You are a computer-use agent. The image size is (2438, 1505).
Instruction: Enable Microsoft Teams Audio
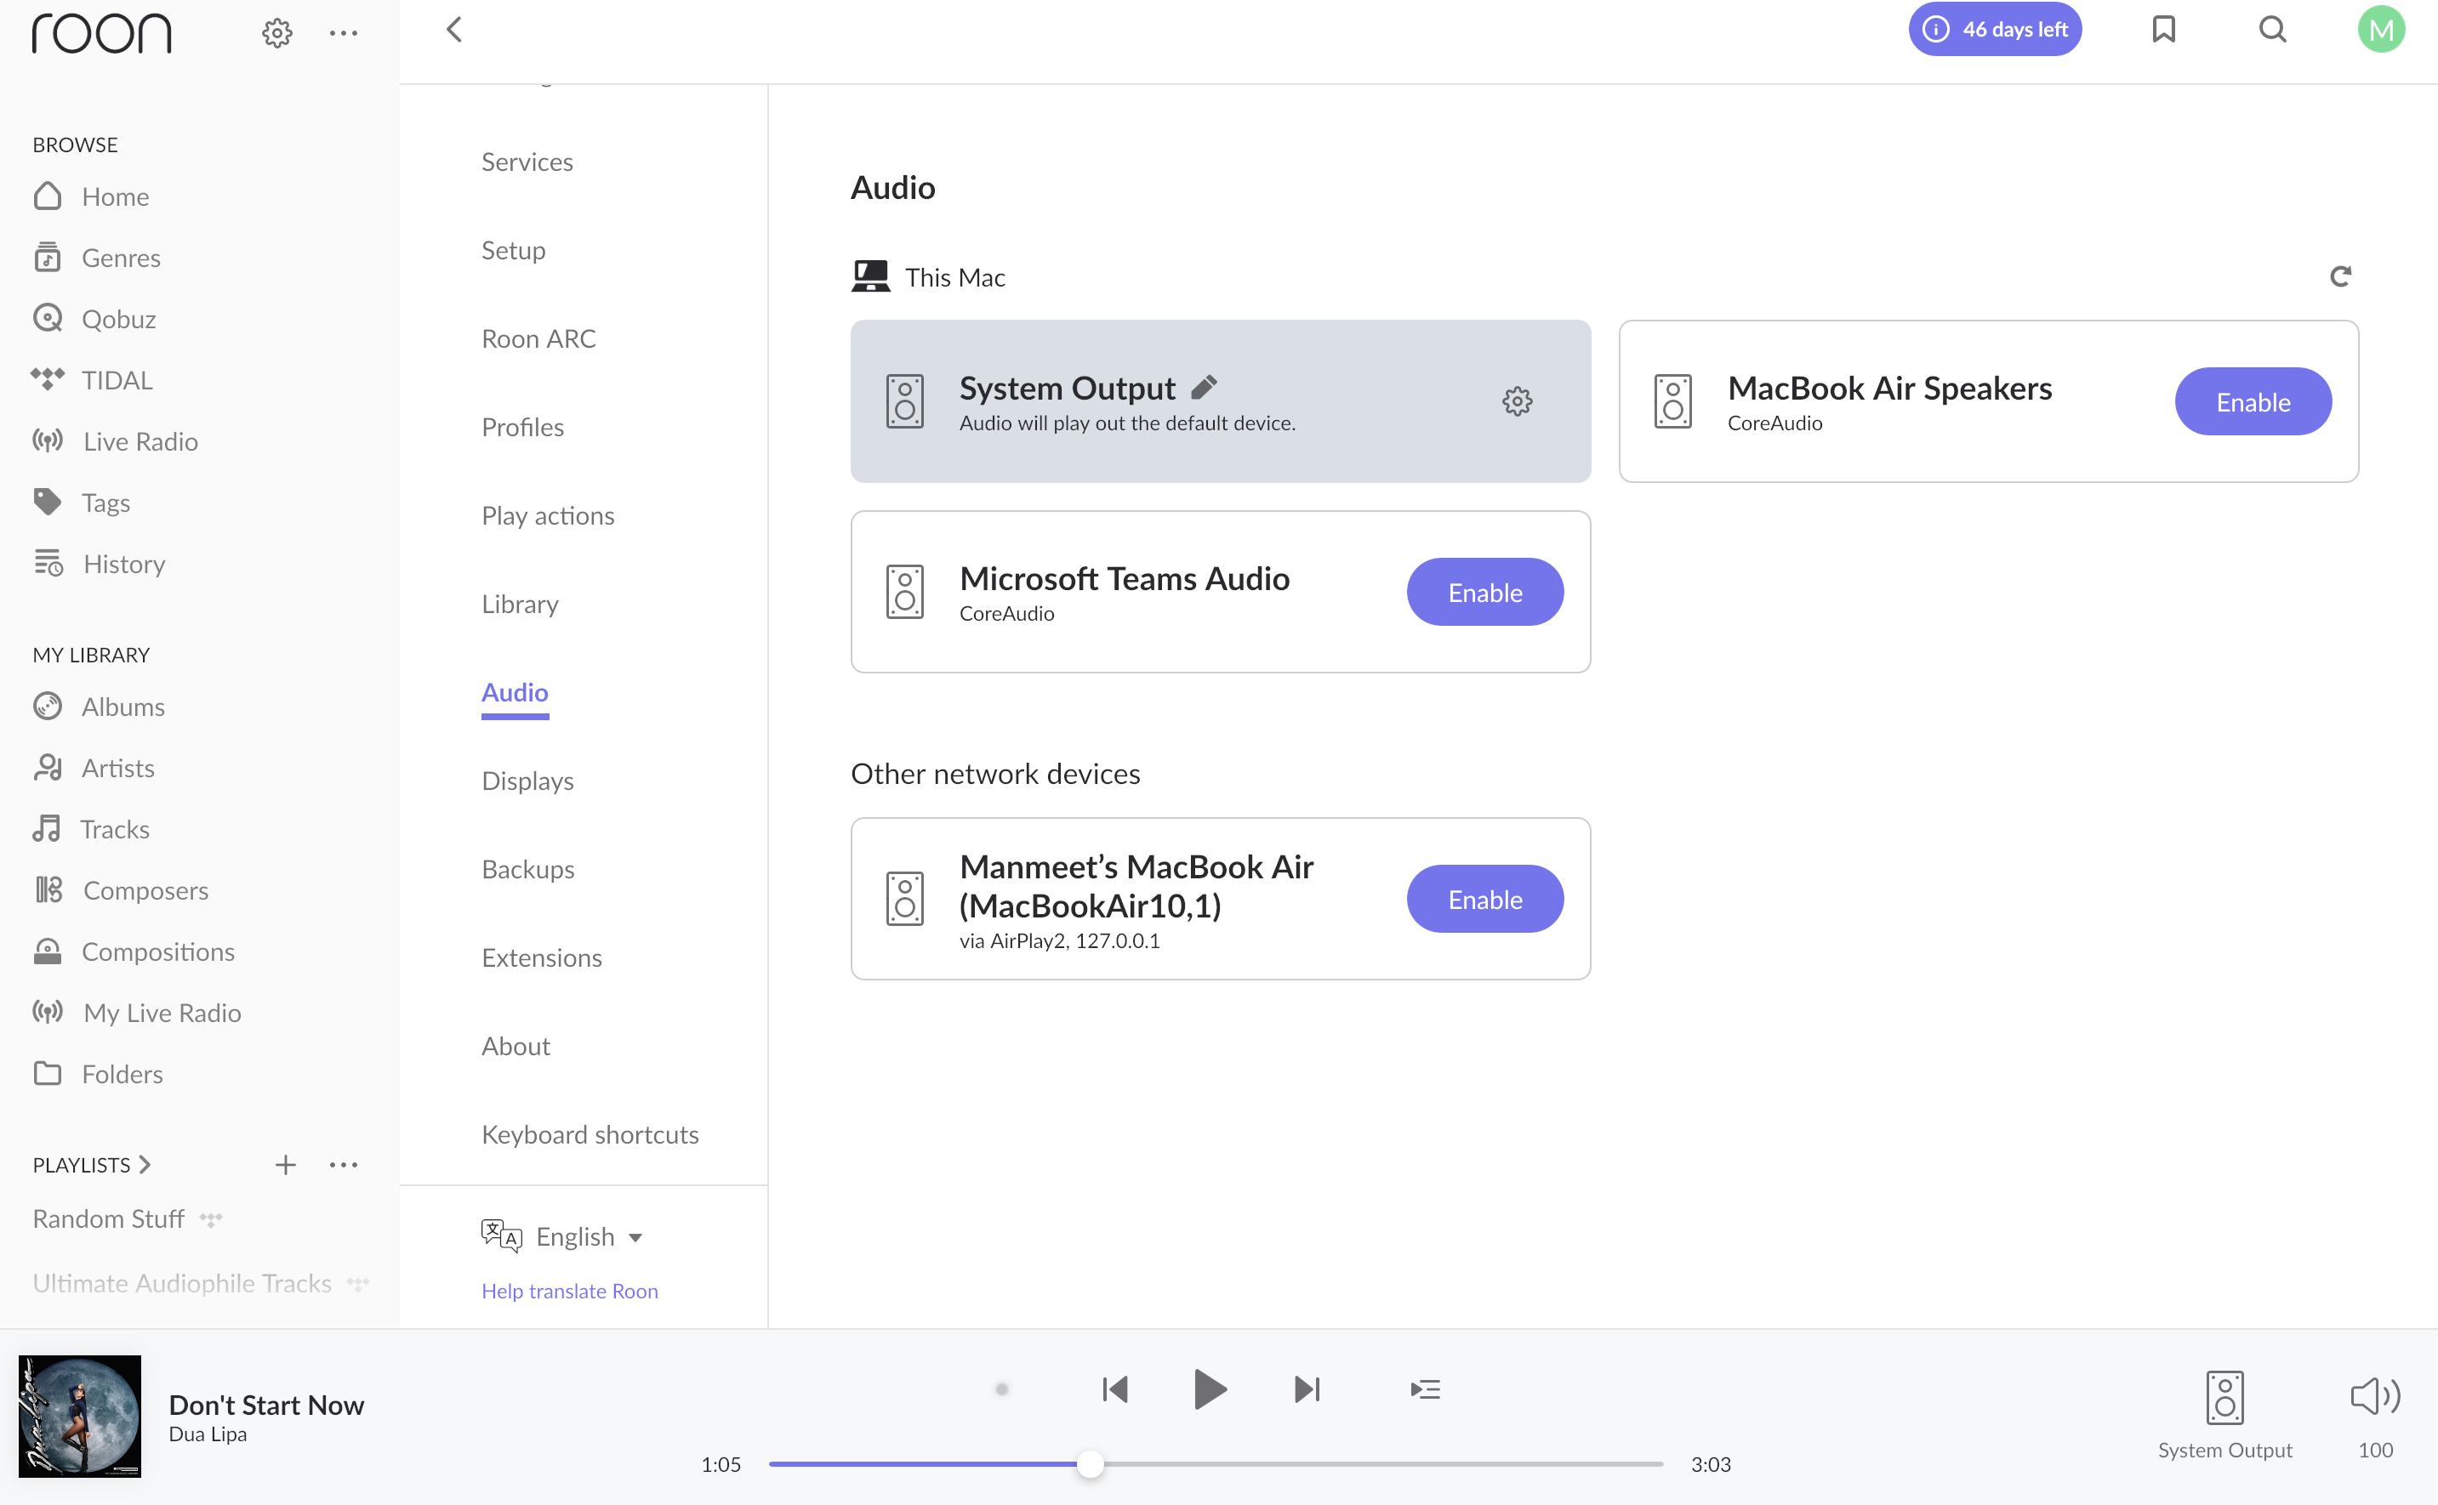[x=1484, y=593]
